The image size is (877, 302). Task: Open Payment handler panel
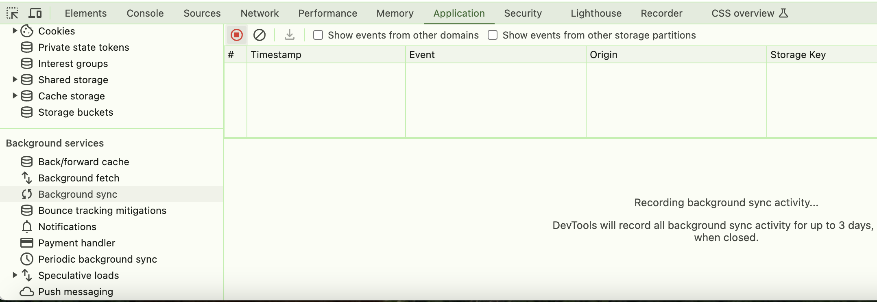(77, 243)
